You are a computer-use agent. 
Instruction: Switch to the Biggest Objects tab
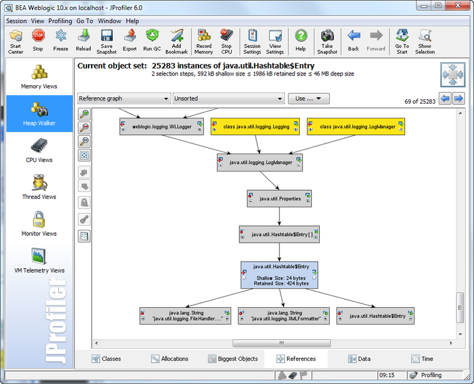click(x=233, y=358)
